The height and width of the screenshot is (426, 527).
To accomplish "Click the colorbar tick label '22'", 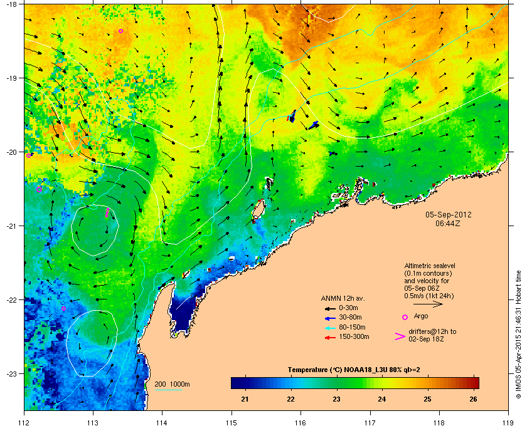I will (290, 400).
